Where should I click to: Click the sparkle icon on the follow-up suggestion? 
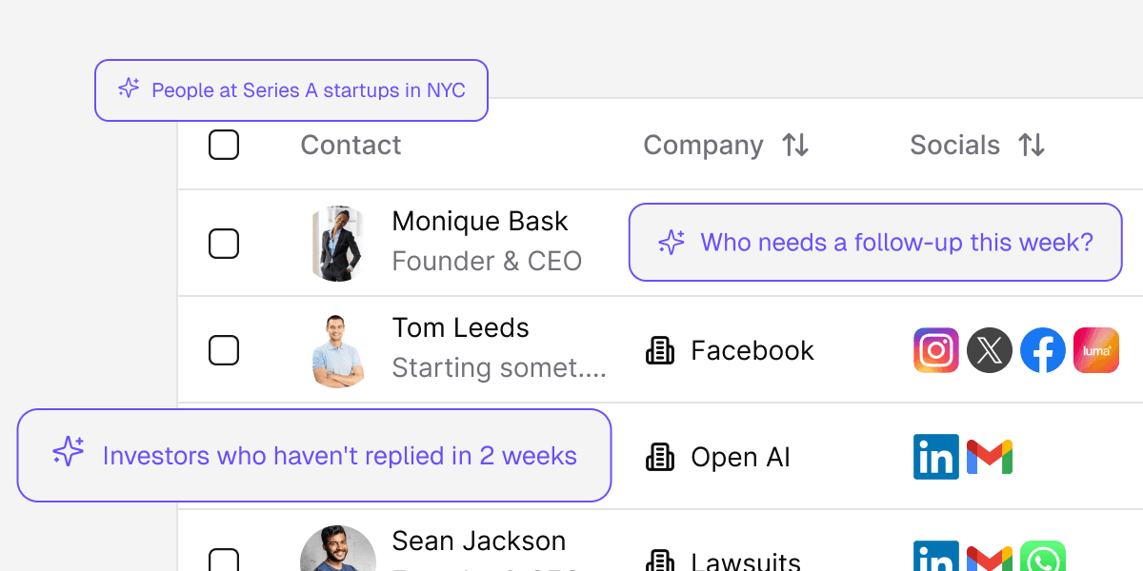pos(672,243)
